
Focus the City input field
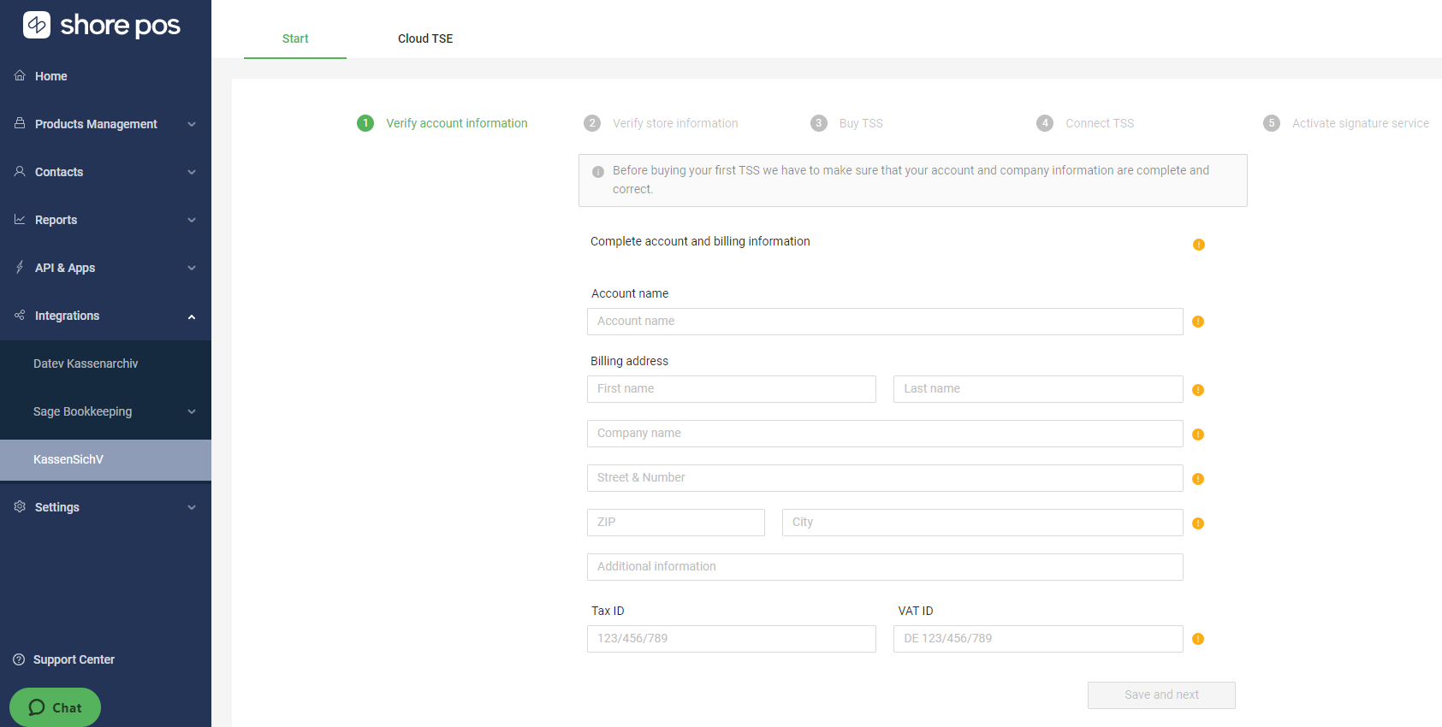(x=982, y=523)
